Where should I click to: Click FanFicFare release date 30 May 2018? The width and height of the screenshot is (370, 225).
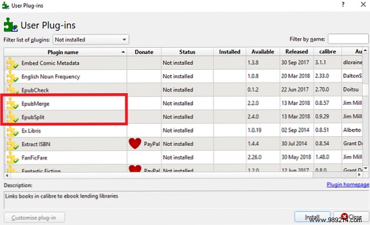pyautogui.click(x=296, y=157)
